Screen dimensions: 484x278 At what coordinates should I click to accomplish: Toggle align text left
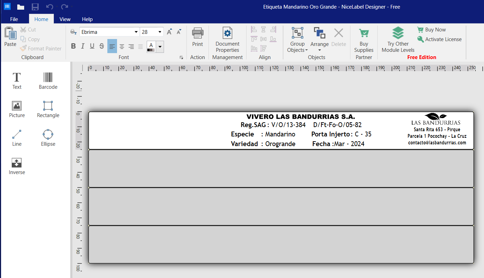pyautogui.click(x=112, y=46)
